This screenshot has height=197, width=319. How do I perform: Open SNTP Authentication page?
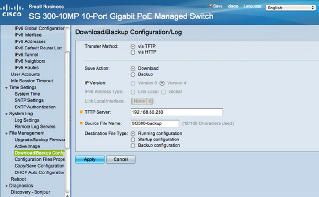click(35, 107)
